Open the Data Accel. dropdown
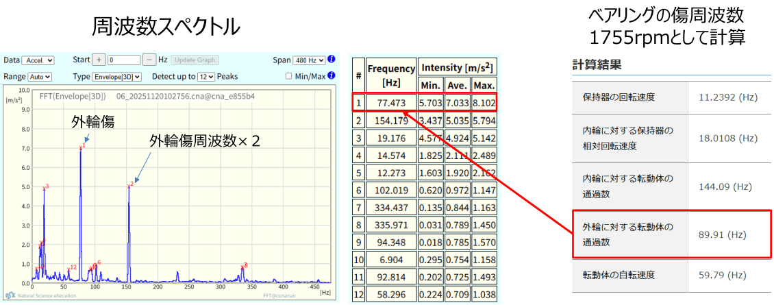 (38, 60)
